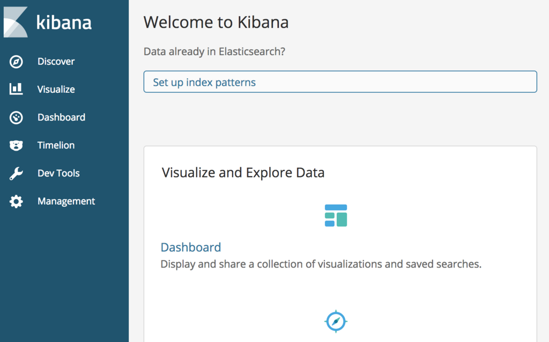This screenshot has width=549, height=342.
Task: Go to Visualize in the sidebar
Action: pyautogui.click(x=56, y=90)
